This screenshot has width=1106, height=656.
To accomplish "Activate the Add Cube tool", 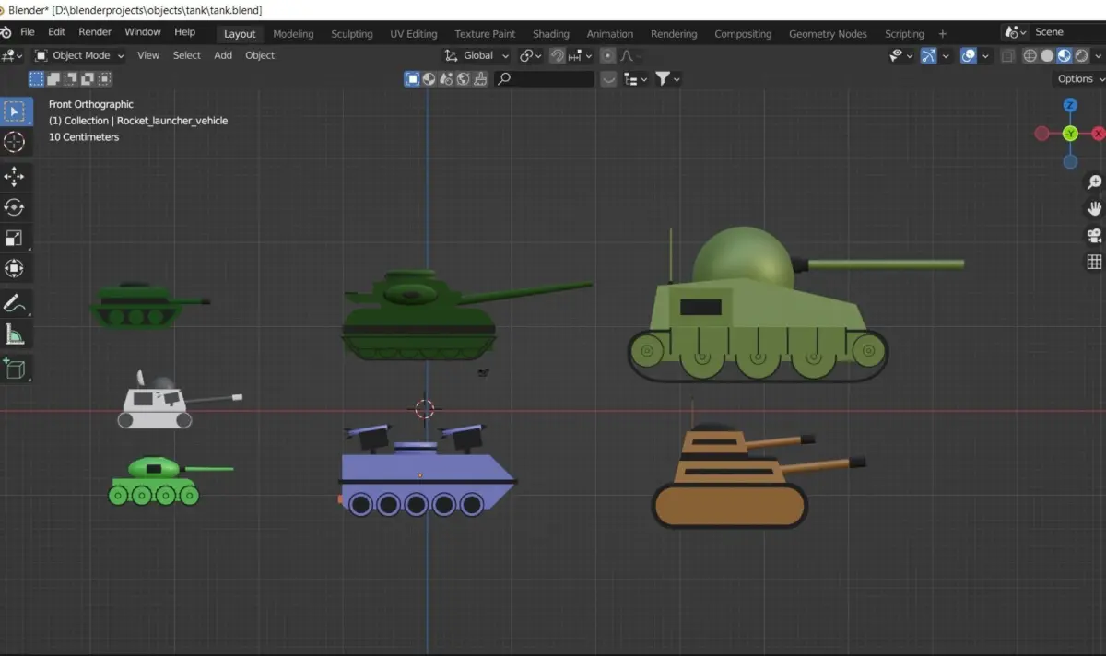I will [15, 369].
